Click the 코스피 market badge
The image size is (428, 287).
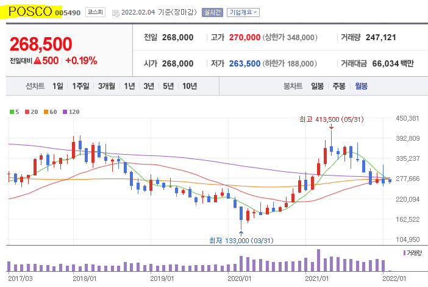(95, 12)
